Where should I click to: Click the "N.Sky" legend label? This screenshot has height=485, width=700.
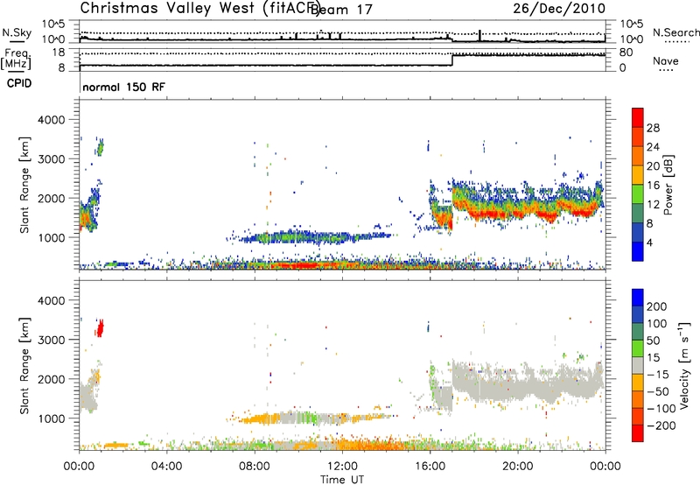click(17, 32)
